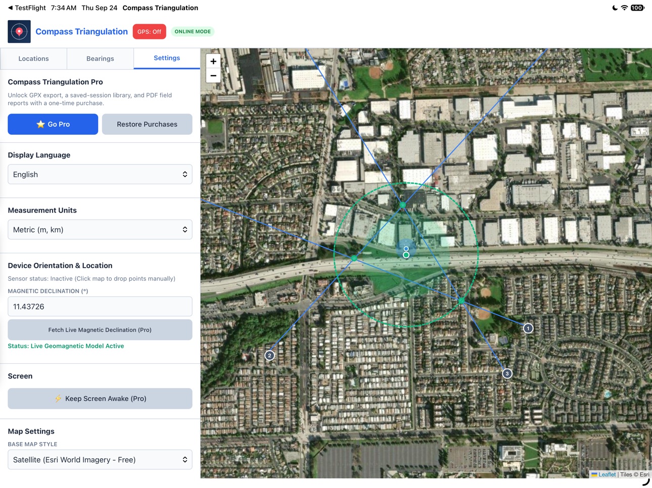Open the Display Language dropdown
This screenshot has height=488, width=652.
pos(100,174)
